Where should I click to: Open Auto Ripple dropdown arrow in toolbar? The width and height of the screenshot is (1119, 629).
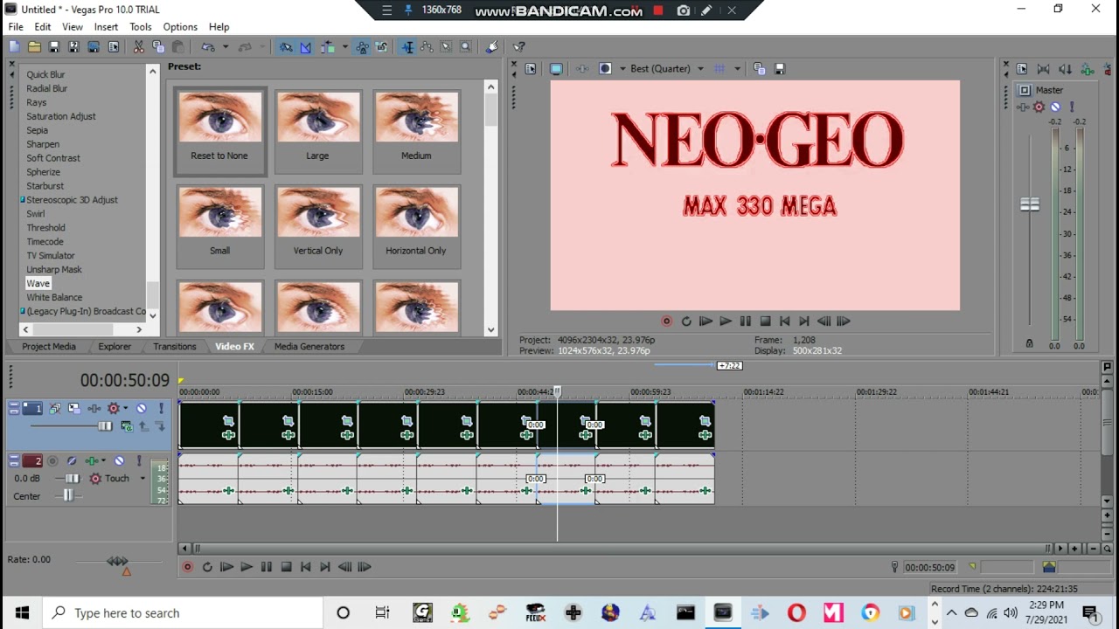click(x=344, y=47)
